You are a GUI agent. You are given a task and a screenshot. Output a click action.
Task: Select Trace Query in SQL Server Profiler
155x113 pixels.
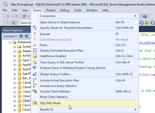tap(85, 62)
